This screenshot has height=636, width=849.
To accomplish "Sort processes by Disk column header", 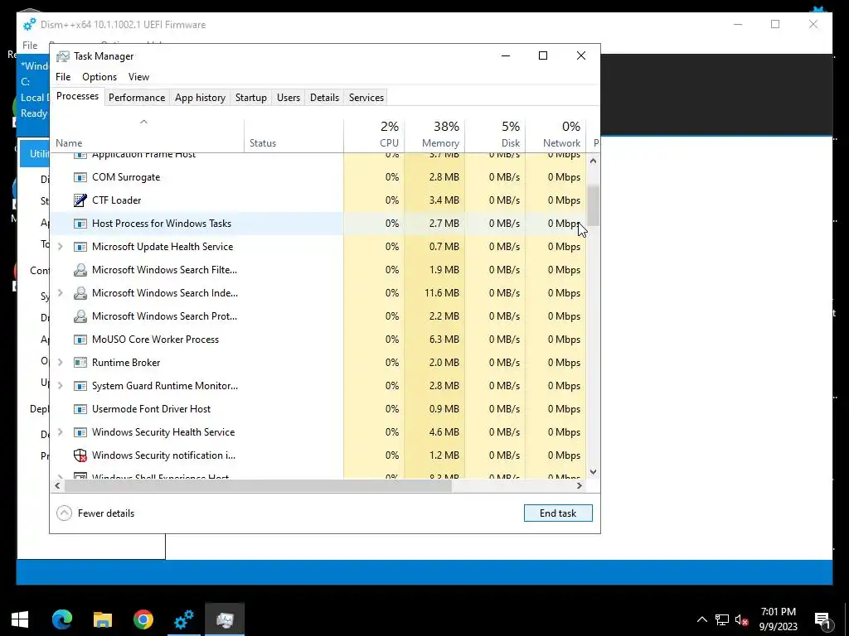I will [x=495, y=136].
